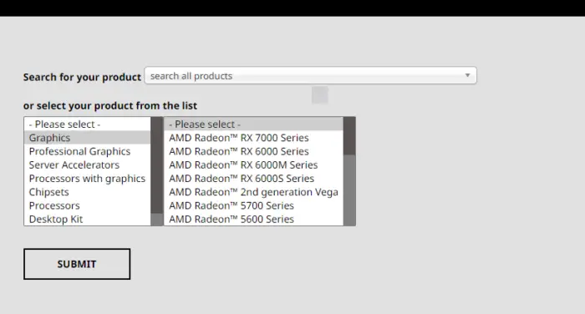Screen dimensions: 585x314
Task: Choose Desktop Kit in category list
Action: [87, 219]
